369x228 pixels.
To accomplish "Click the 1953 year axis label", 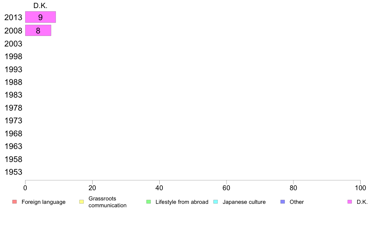I will [x=13, y=172].
